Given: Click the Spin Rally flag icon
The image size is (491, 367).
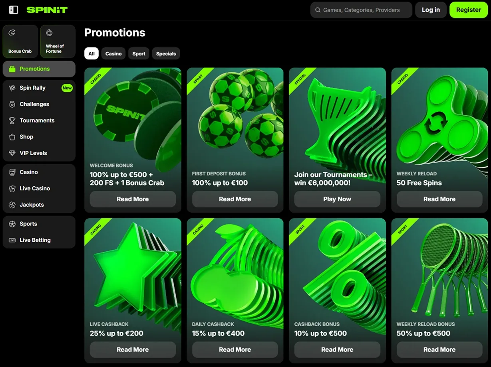Looking at the screenshot, I should point(12,88).
